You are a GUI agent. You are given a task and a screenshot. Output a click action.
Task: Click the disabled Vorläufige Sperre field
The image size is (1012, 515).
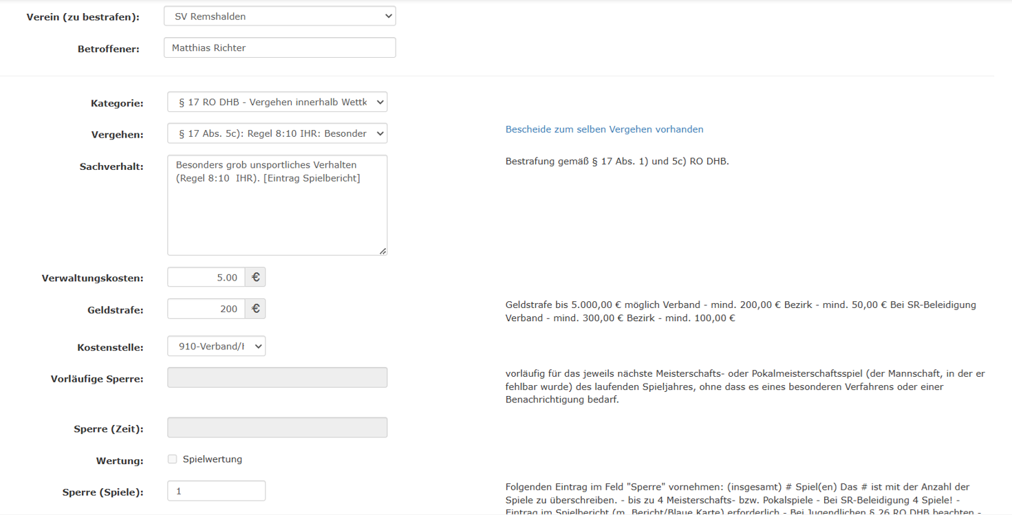click(277, 377)
